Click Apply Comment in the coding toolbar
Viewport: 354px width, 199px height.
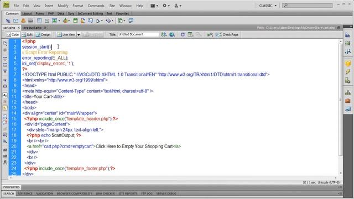click(x=5, y=117)
